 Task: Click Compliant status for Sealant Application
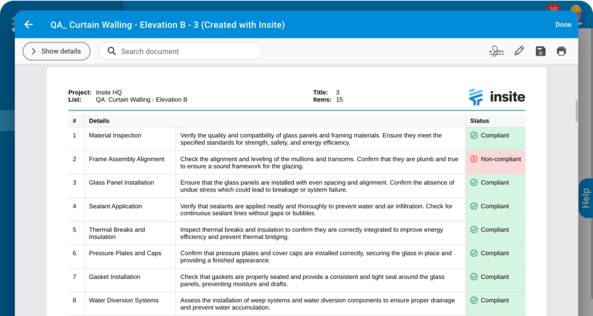pos(489,206)
